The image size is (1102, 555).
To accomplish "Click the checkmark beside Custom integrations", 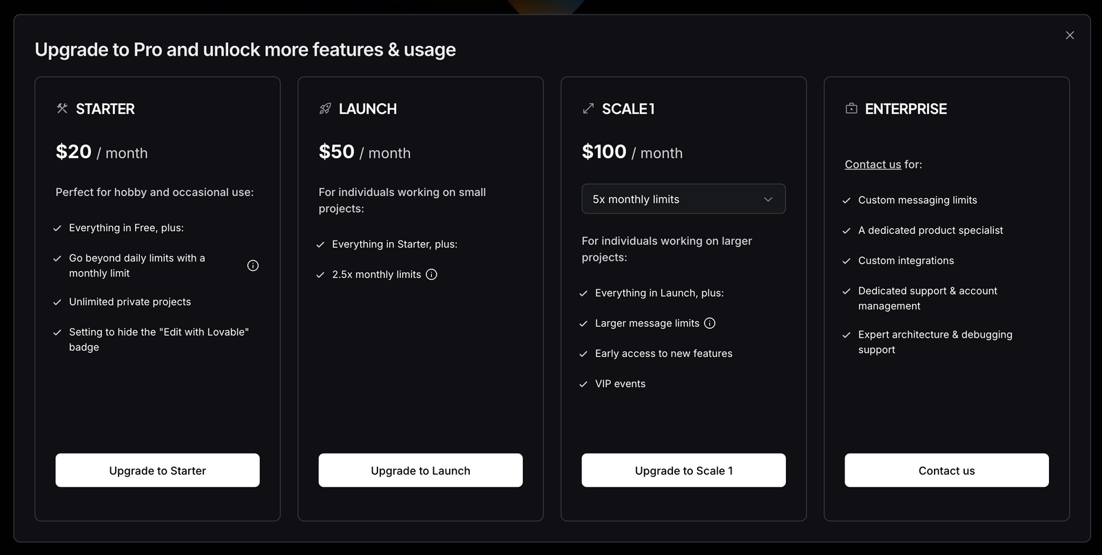I will [x=846, y=260].
